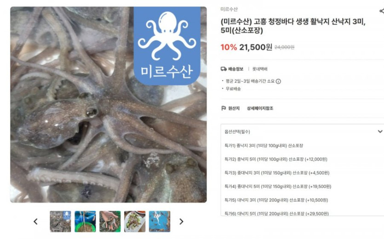
Task: Collapse the 옵션선택(필수) dropdown chevron
Action: [380, 131]
